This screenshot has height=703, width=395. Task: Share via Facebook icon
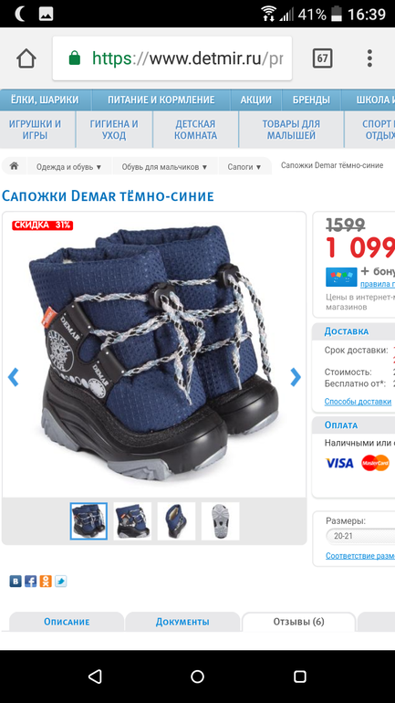pyautogui.click(x=30, y=582)
